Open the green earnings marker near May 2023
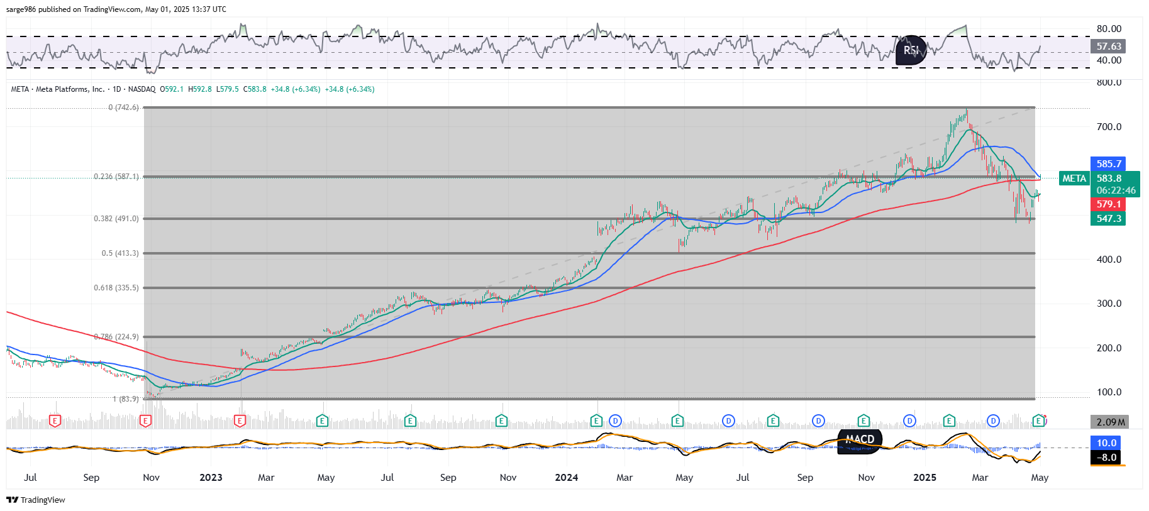Screen dimensions: 1149x511 [322, 420]
